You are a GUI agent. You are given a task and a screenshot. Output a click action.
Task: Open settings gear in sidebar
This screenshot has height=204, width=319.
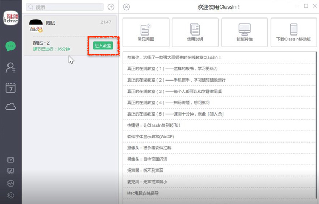pyautogui.click(x=11, y=196)
